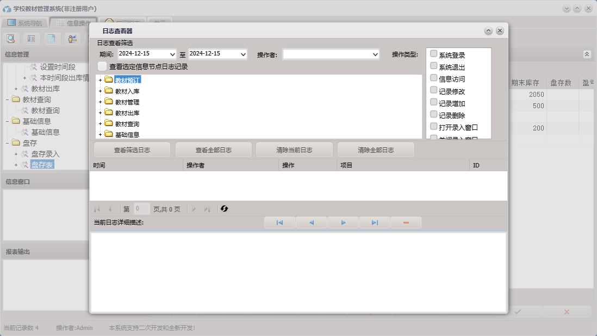Click the user presenter icon in main toolbar

point(72,39)
